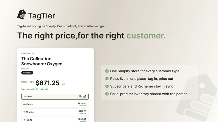Select the 1-5 units pricing tier
The width and height of the screenshot is (218, 122).
pos(55,96)
